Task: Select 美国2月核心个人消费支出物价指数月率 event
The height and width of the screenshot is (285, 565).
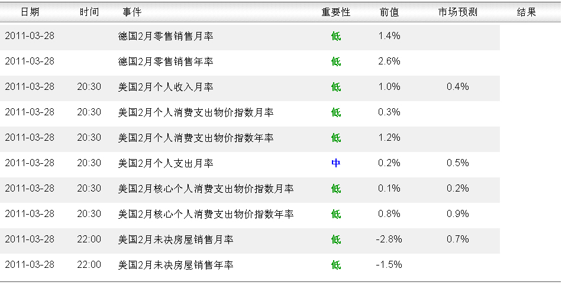Action: click(x=206, y=189)
